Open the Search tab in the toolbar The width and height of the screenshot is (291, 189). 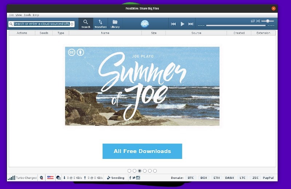tap(86, 24)
